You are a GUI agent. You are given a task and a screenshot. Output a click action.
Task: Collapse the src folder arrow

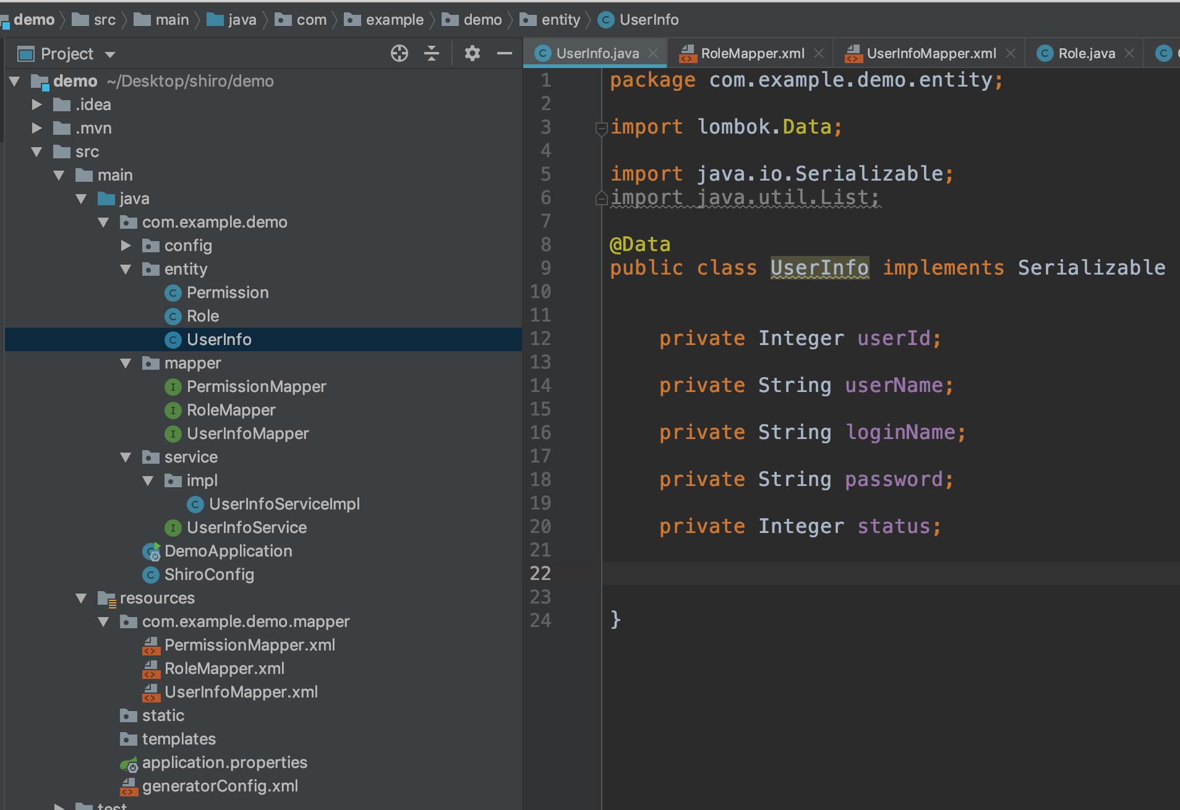(37, 151)
